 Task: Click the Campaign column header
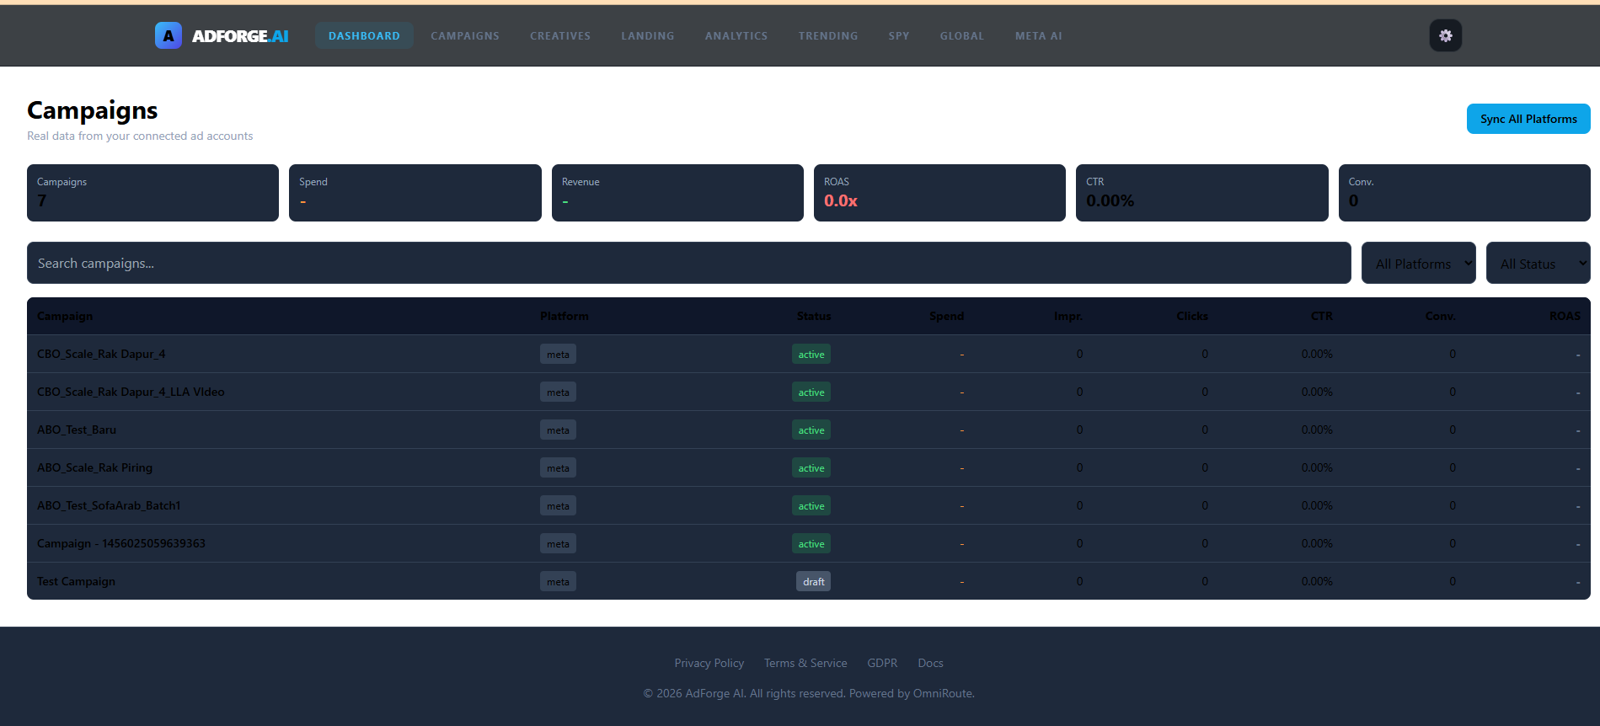[x=65, y=316]
